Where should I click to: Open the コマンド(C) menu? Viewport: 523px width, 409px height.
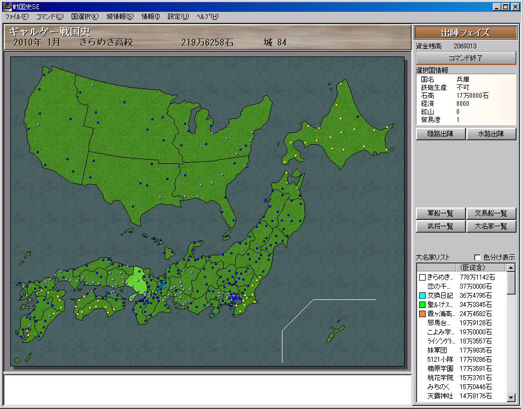tap(50, 16)
